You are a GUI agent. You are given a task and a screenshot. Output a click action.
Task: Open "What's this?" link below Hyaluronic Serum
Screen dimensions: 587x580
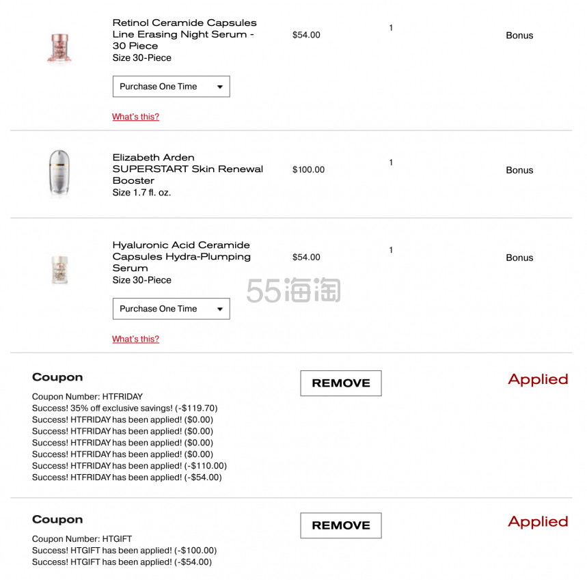(135, 339)
